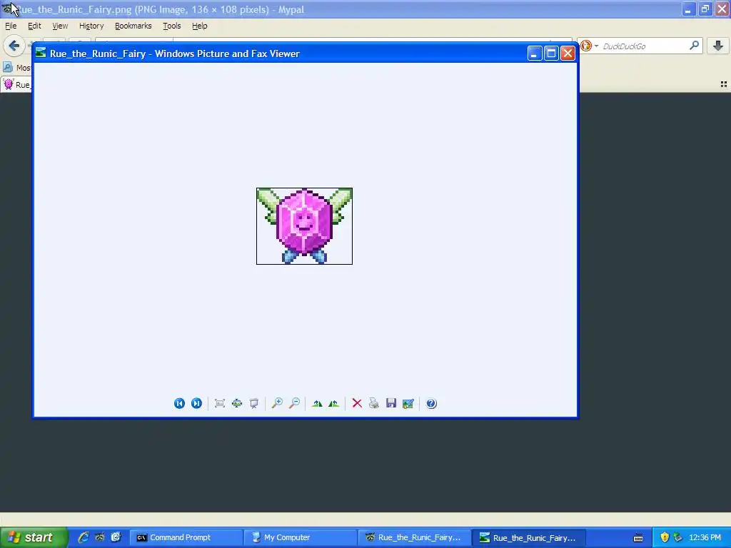Image resolution: width=731 pixels, height=548 pixels.
Task: Open the Start menu
Action: [34, 537]
